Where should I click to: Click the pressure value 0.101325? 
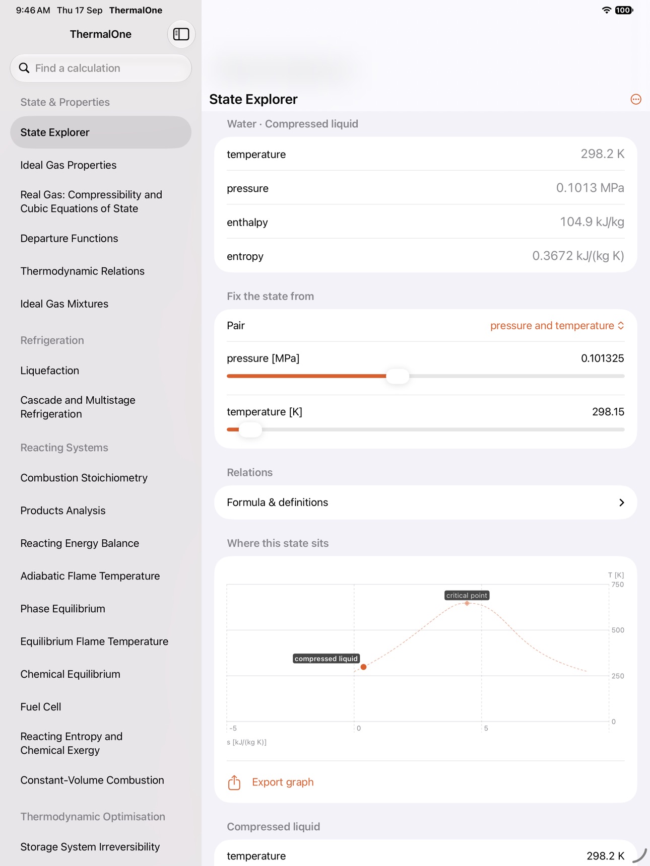click(602, 358)
